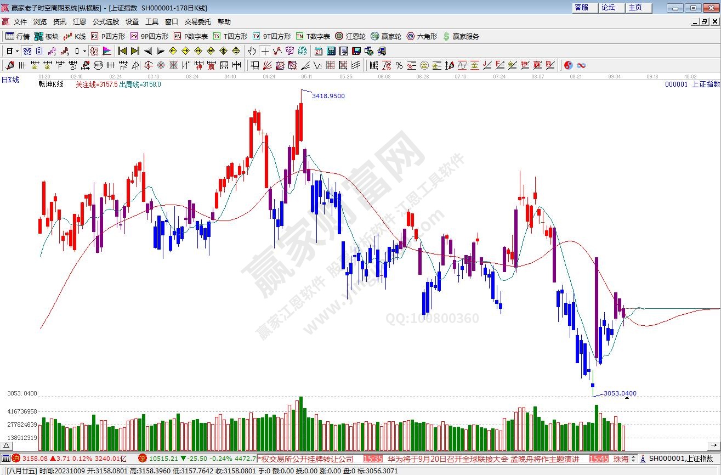Image resolution: width=721 pixels, height=475 pixels.
Task: Select the hand pan tool
Action: click(x=252, y=51)
